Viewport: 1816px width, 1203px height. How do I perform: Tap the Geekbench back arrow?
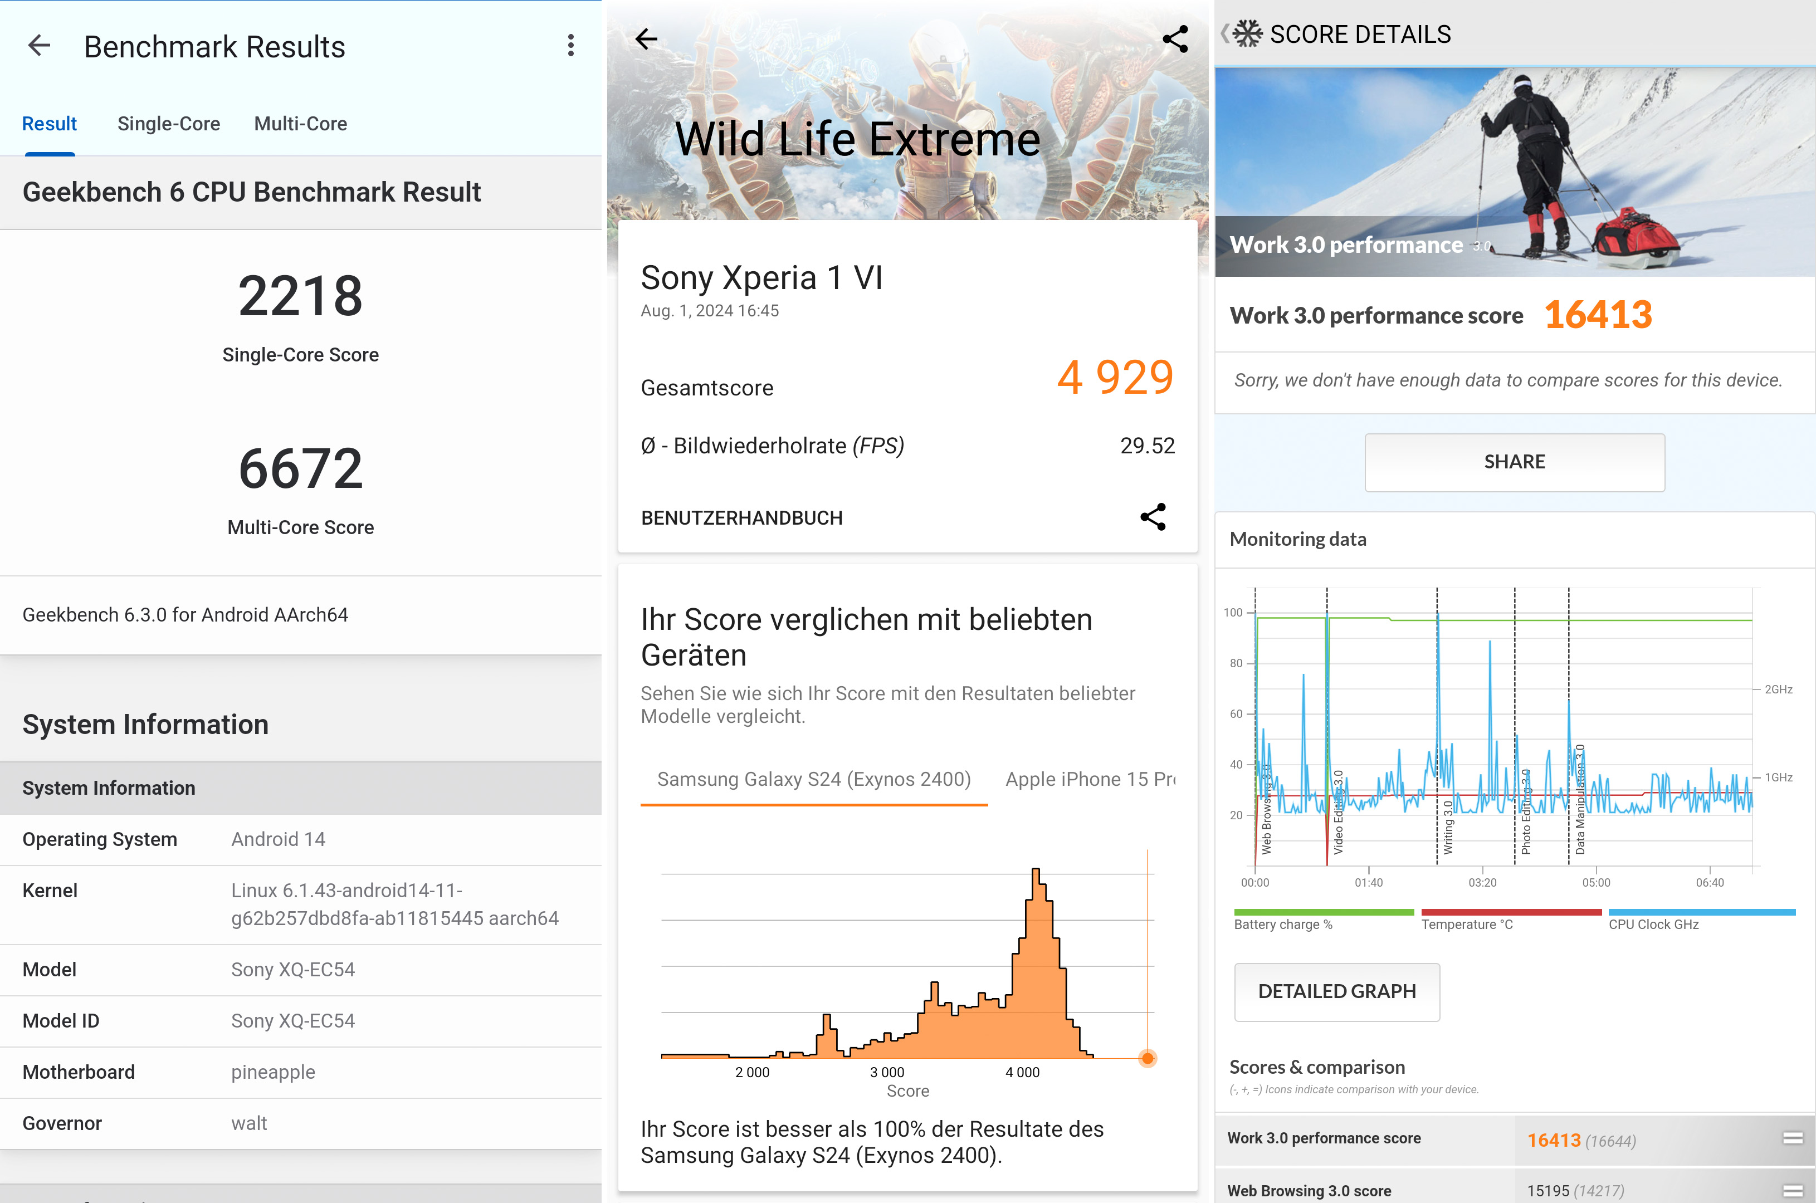click(x=39, y=46)
